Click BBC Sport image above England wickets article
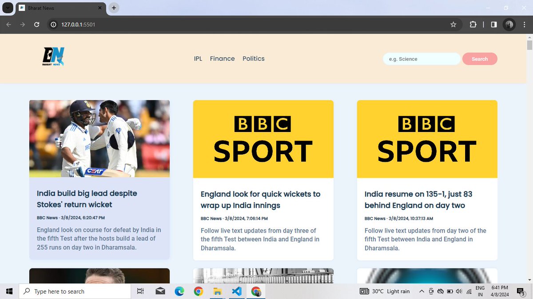This screenshot has height=299, width=533. click(x=263, y=139)
